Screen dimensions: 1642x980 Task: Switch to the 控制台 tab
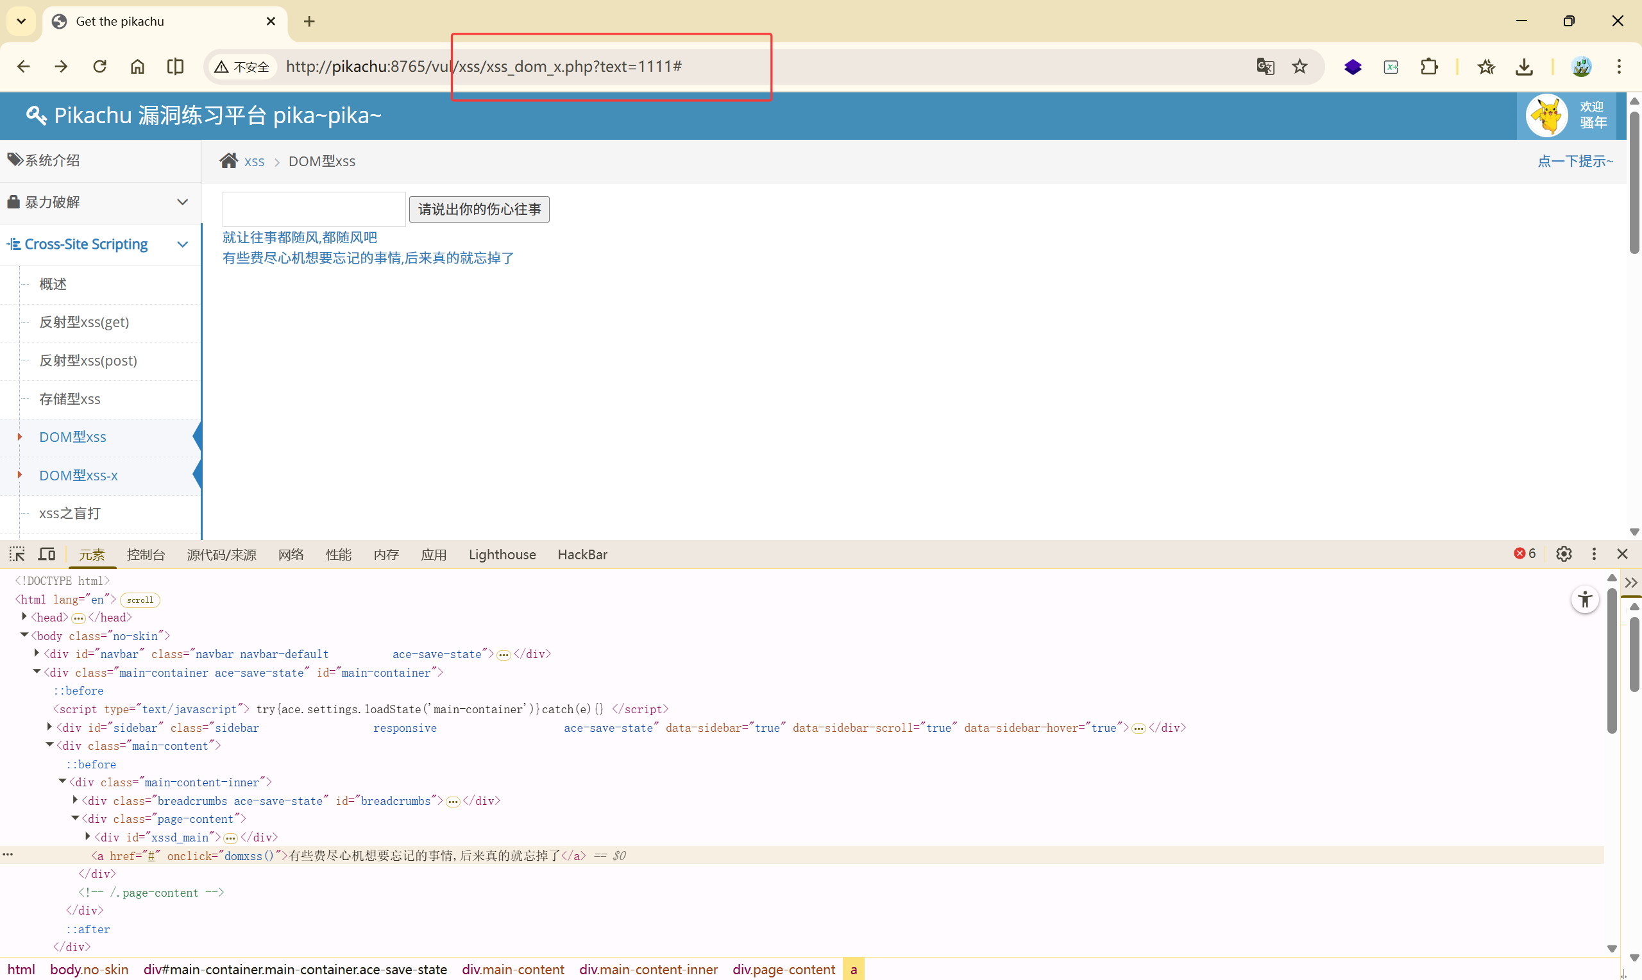[145, 555]
